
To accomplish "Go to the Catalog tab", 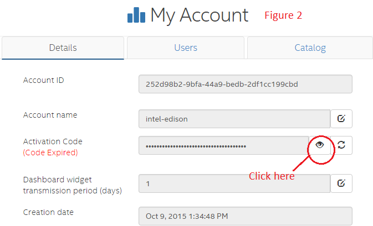I will pyautogui.click(x=310, y=48).
